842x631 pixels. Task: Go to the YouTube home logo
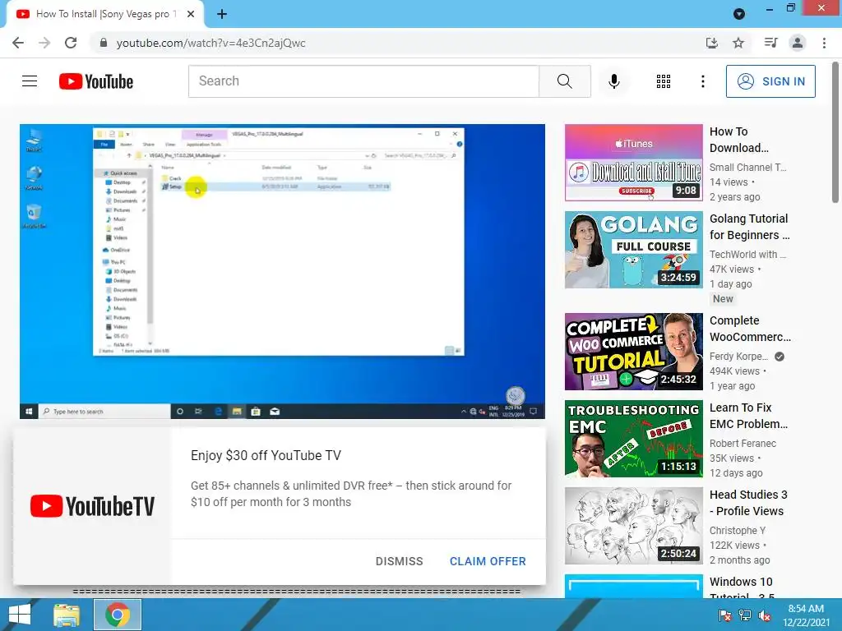(96, 81)
